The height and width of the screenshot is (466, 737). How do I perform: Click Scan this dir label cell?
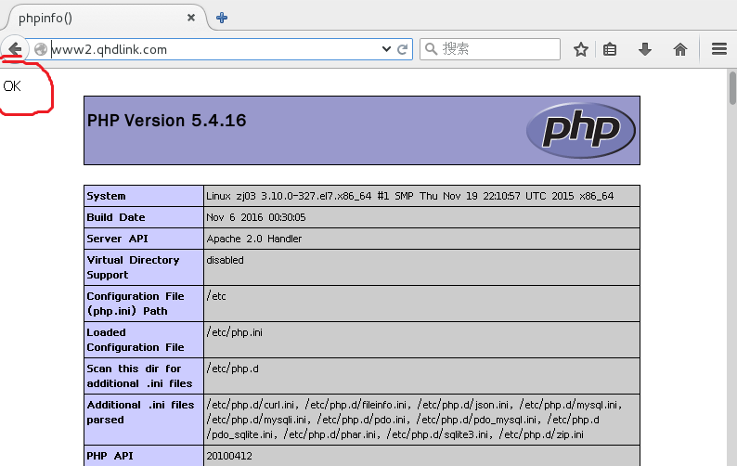143,376
